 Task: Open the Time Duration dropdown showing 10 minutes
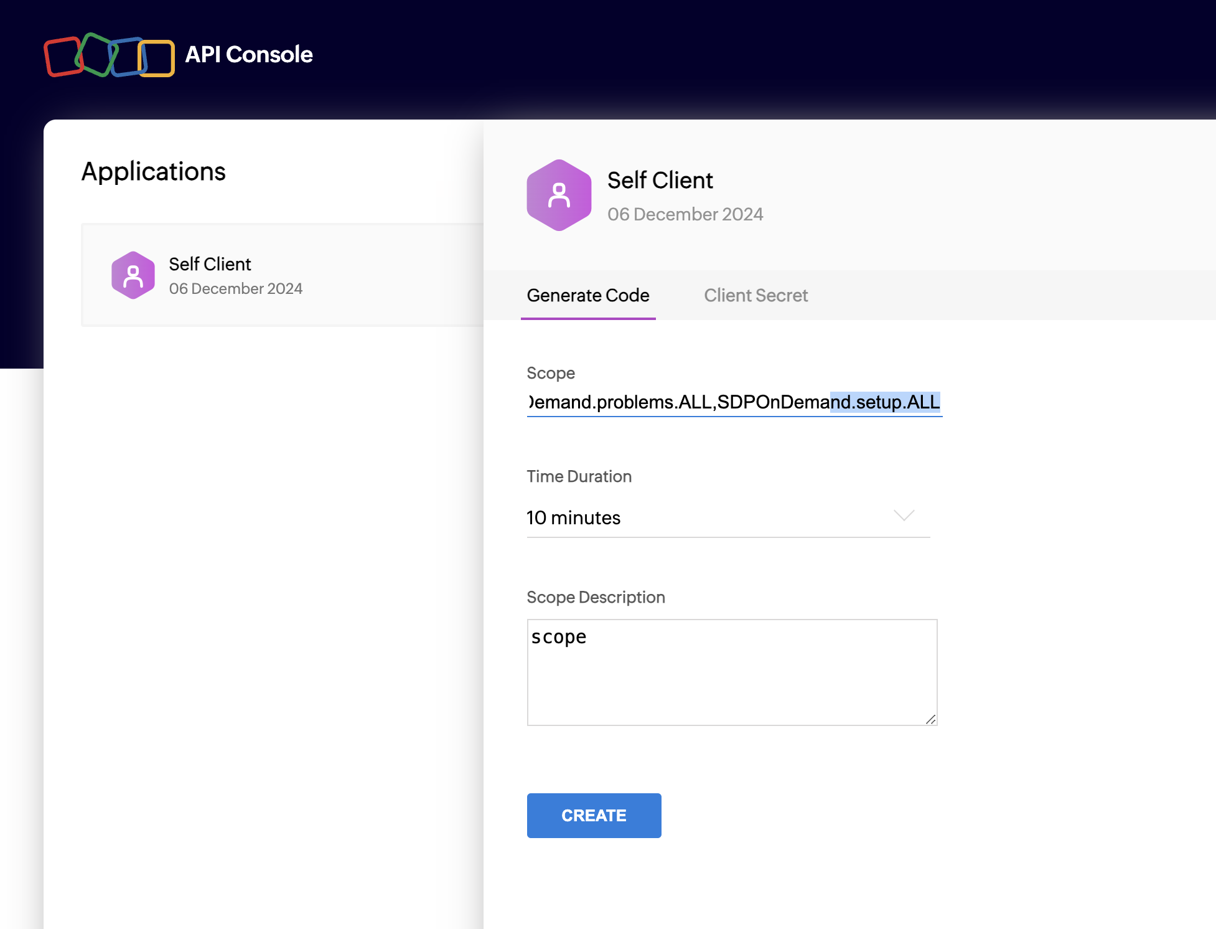[728, 517]
